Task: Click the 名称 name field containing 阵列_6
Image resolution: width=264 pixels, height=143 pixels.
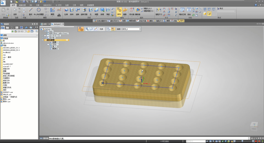Action: 131,29
